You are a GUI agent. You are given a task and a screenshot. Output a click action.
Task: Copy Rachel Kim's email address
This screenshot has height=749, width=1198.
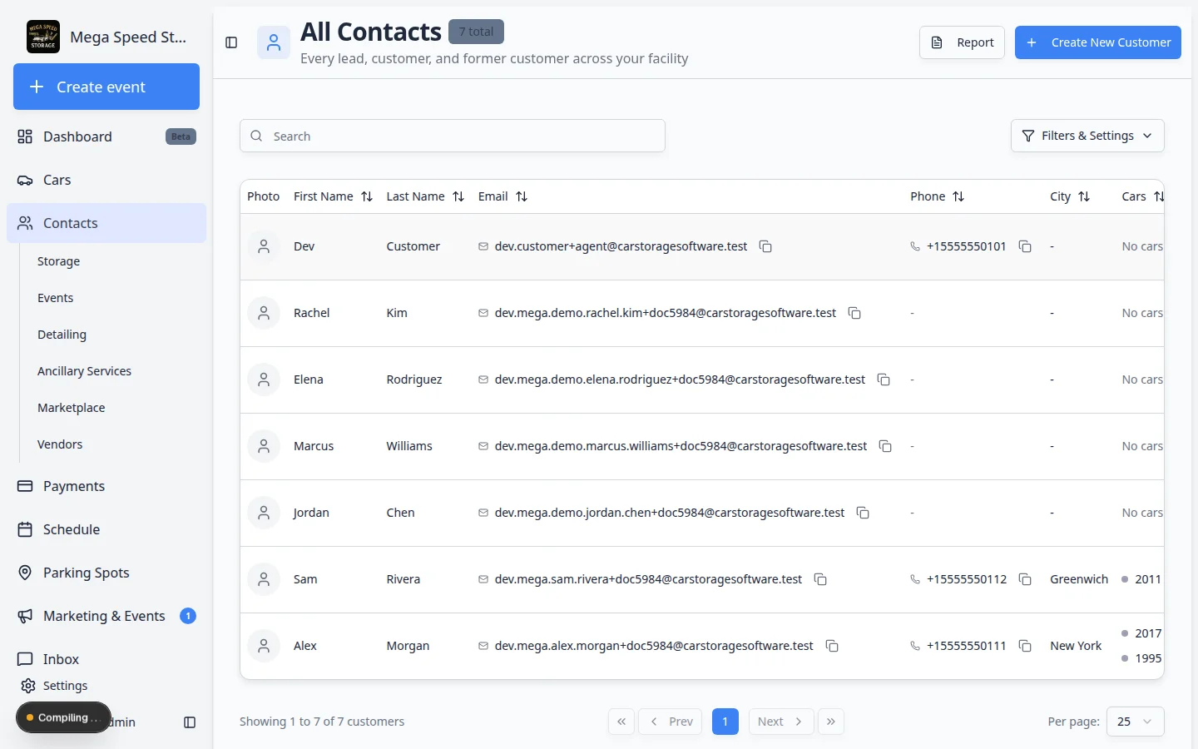click(x=854, y=313)
